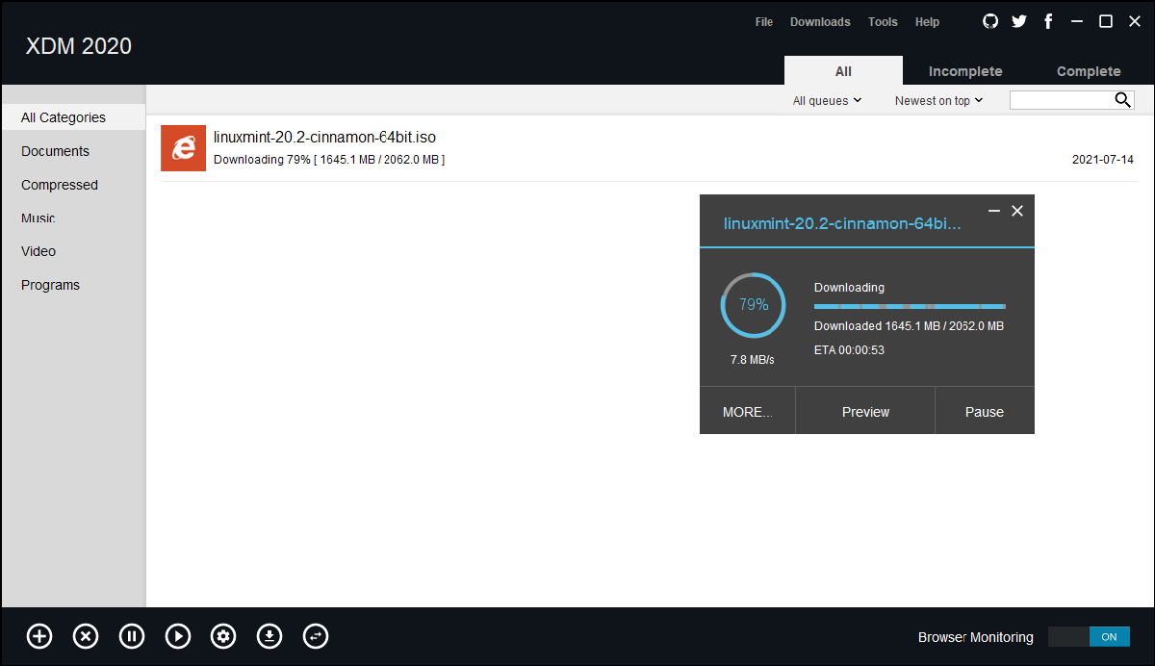Open the Downloads menu
Screen dimensions: 1155x666
click(820, 22)
